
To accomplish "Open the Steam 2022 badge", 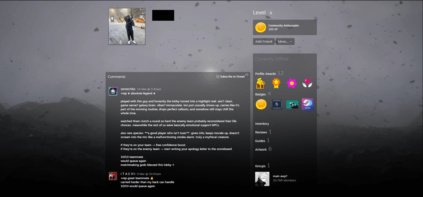I will pyautogui.click(x=308, y=104).
